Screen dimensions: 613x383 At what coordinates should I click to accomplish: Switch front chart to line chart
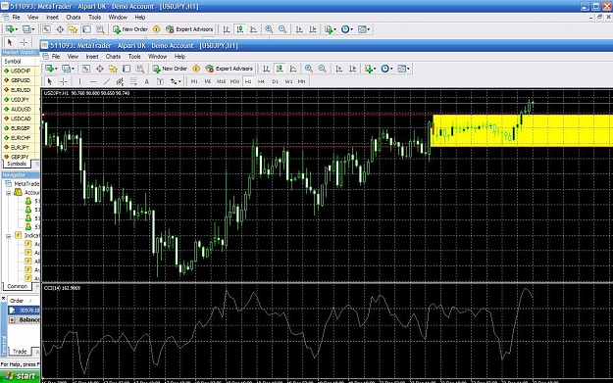[x=293, y=69]
